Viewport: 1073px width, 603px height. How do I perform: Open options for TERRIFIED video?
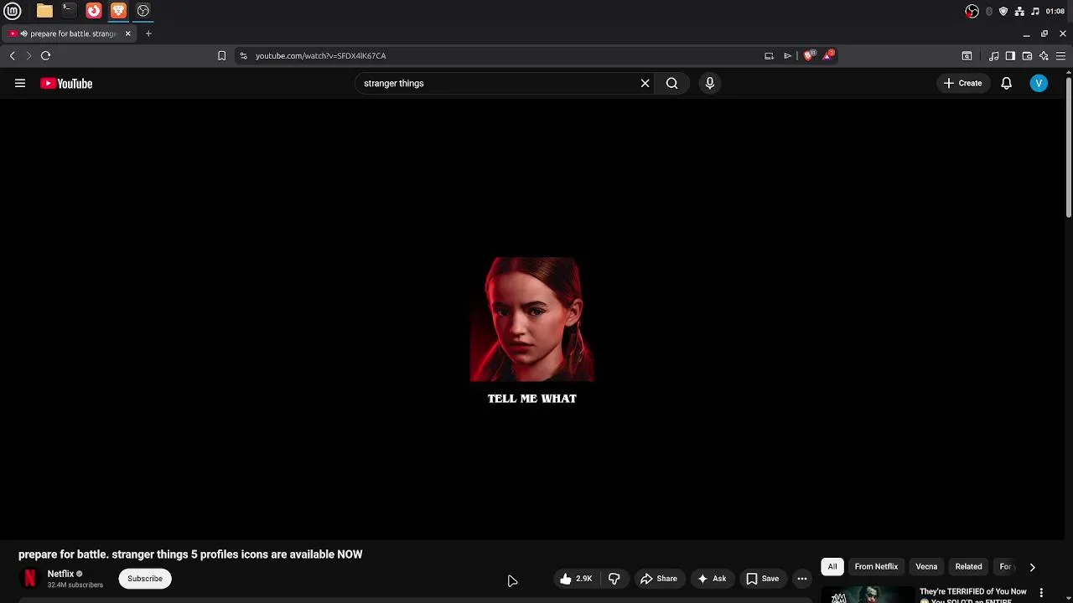[1041, 592]
